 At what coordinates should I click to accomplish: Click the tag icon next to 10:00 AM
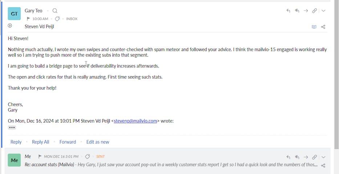(57, 19)
